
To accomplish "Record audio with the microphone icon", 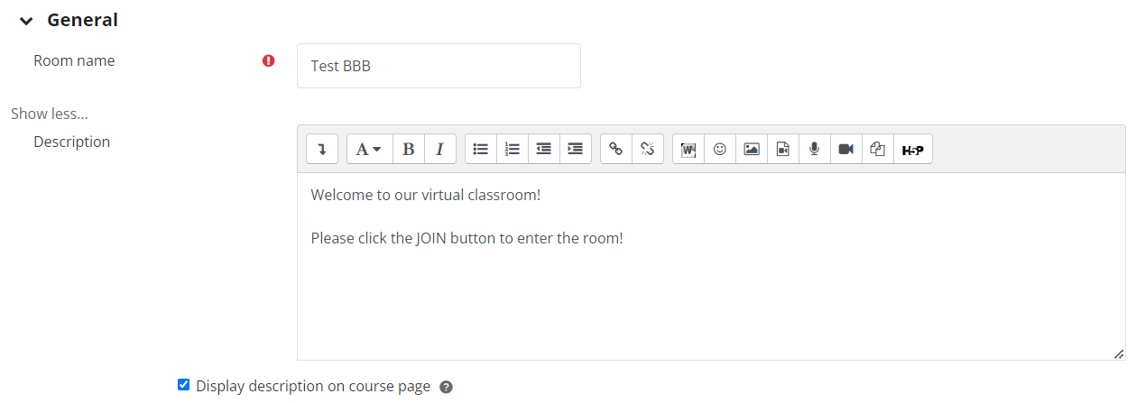I will (x=815, y=149).
